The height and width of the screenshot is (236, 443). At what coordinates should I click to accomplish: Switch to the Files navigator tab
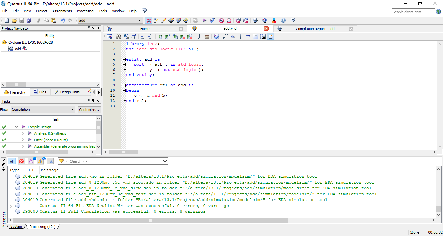coord(40,92)
